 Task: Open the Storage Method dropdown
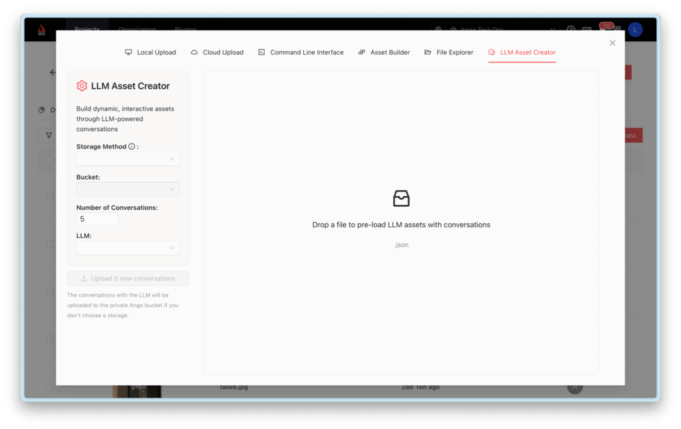coord(127,158)
